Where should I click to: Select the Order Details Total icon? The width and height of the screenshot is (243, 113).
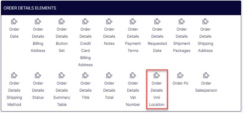coord(109,75)
